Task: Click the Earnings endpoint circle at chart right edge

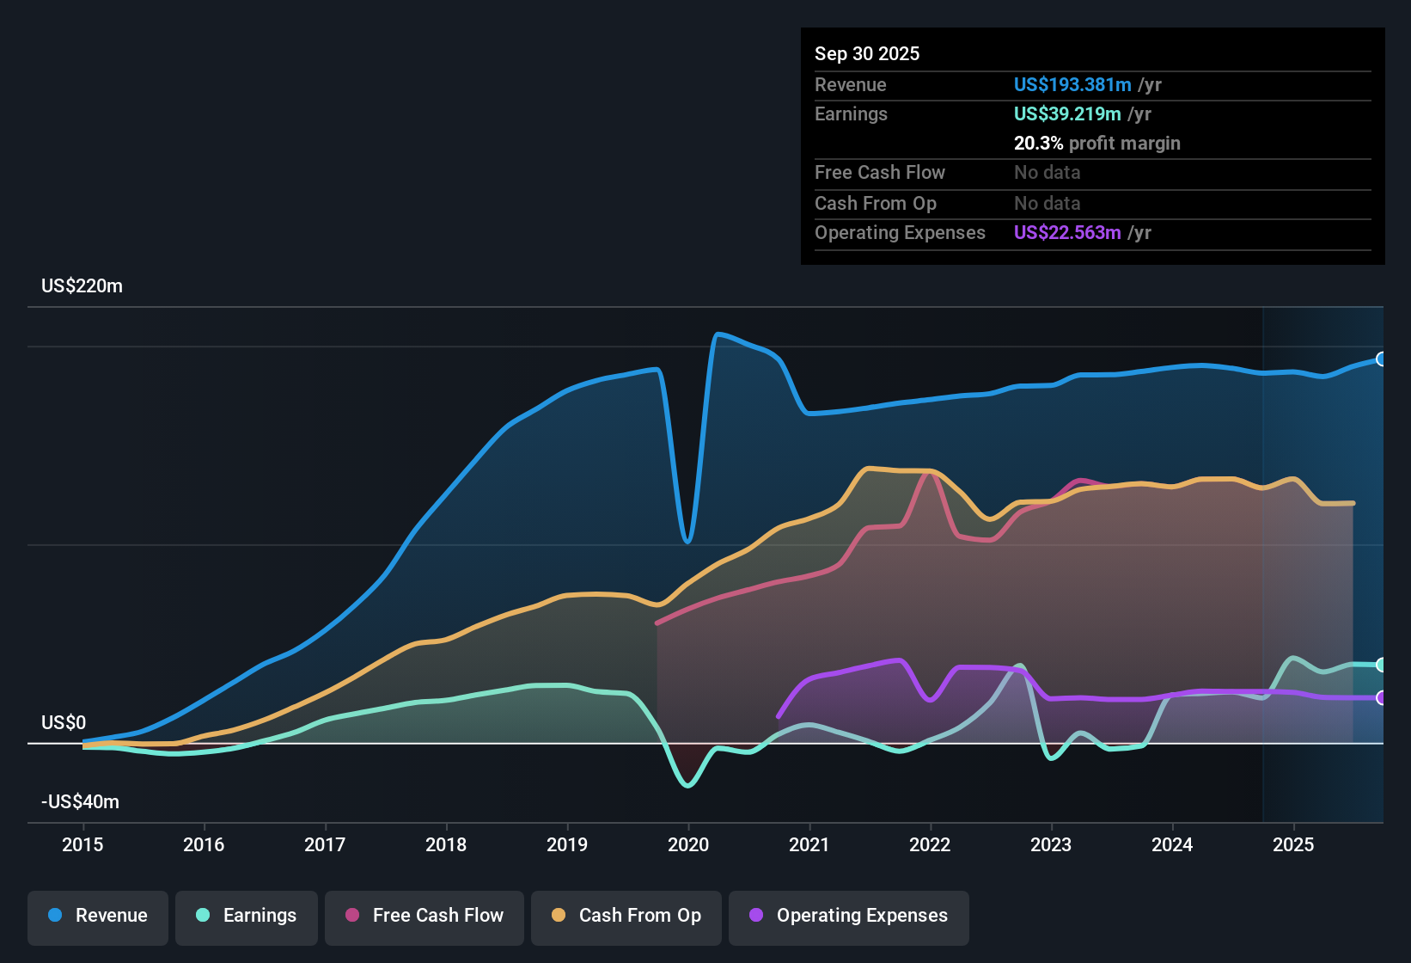Action: point(1382,665)
